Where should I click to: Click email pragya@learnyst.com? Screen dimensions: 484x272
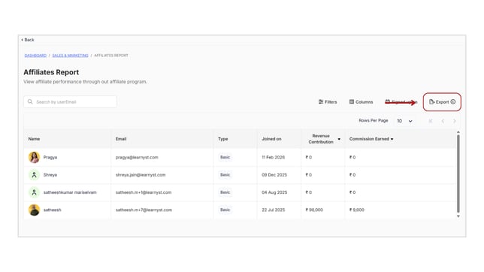(137, 157)
